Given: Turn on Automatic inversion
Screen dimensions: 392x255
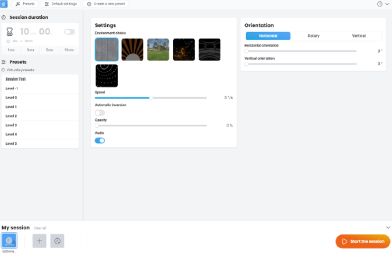Looking at the screenshot, I should (100, 112).
